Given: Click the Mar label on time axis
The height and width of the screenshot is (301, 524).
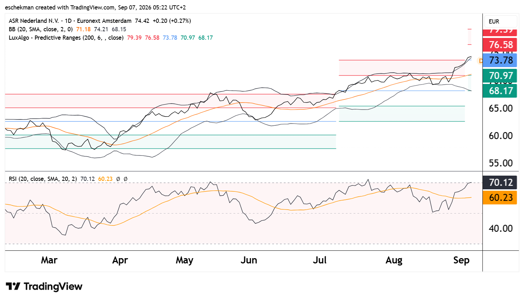Looking at the screenshot, I should click(x=49, y=260).
